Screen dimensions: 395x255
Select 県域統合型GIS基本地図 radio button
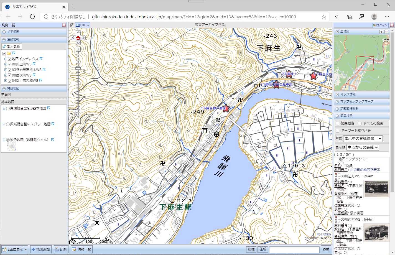click(x=8, y=108)
